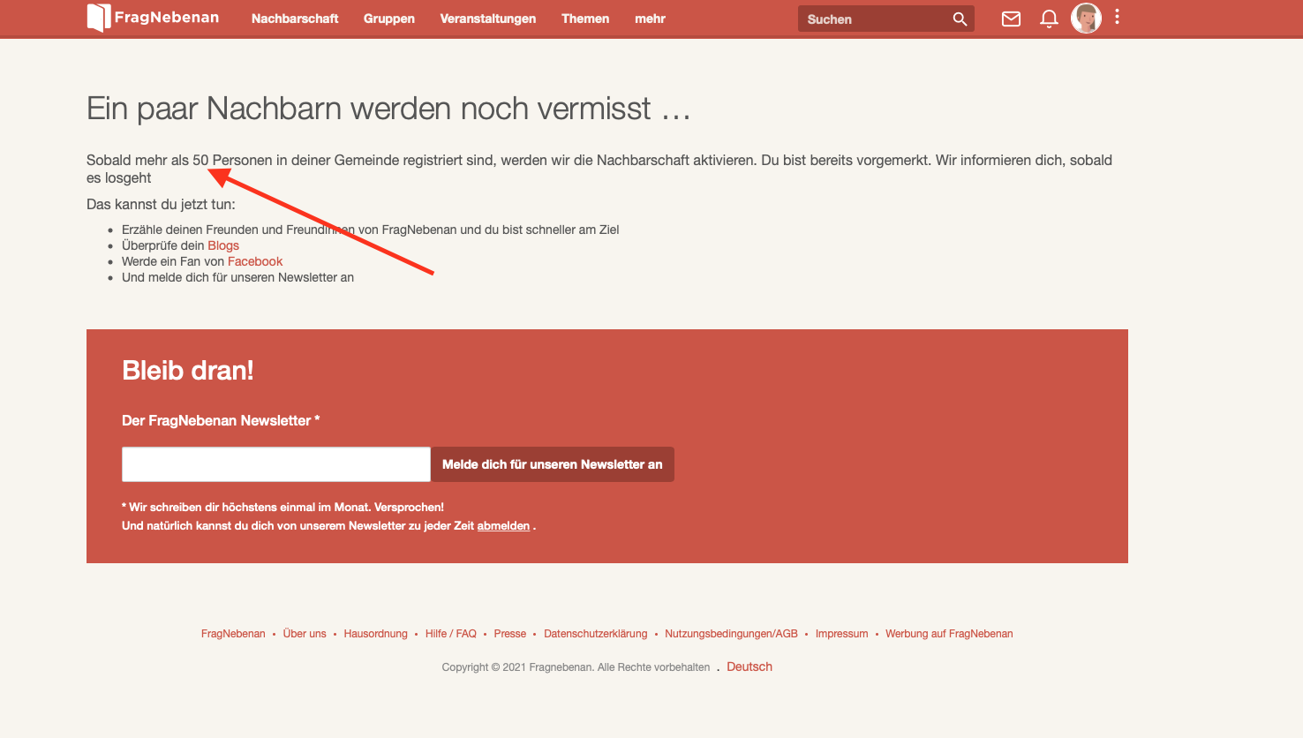Expand the 'mehr' navigation menu
Image resolution: width=1303 pixels, height=738 pixels.
pyautogui.click(x=650, y=19)
